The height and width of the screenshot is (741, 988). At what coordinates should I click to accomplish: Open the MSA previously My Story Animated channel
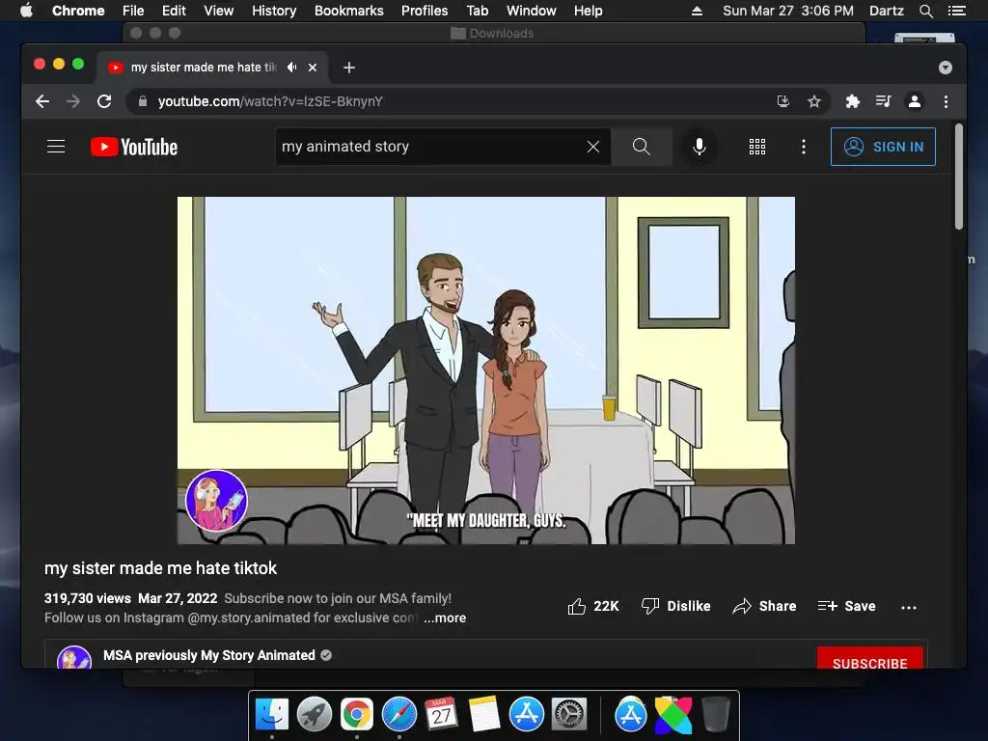click(209, 655)
